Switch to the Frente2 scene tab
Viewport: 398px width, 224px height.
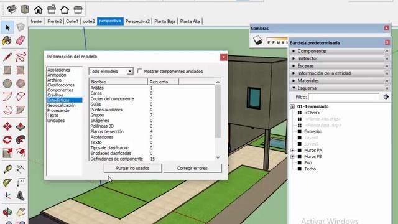pos(54,21)
